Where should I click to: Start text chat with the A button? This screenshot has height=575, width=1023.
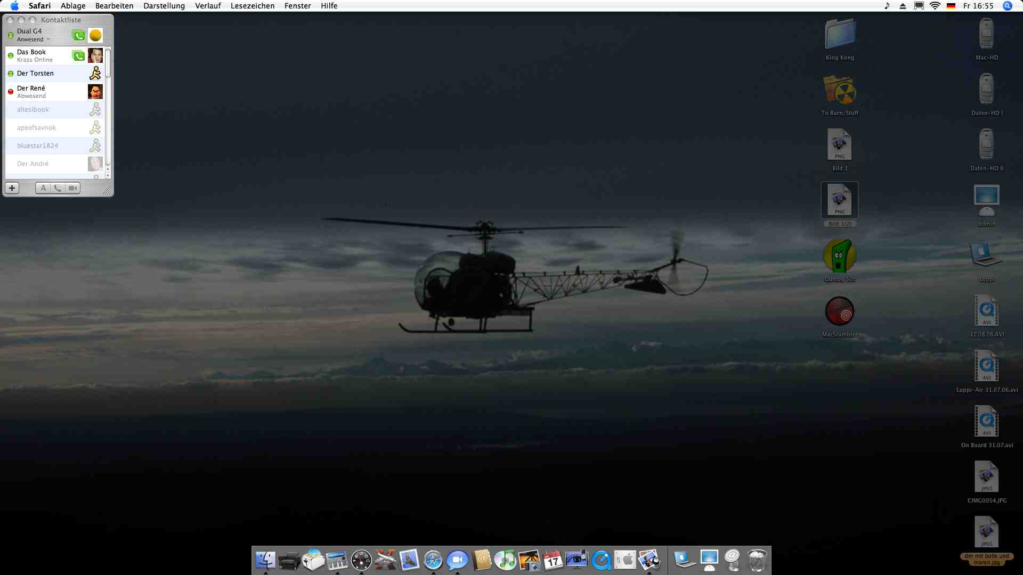pos(43,188)
